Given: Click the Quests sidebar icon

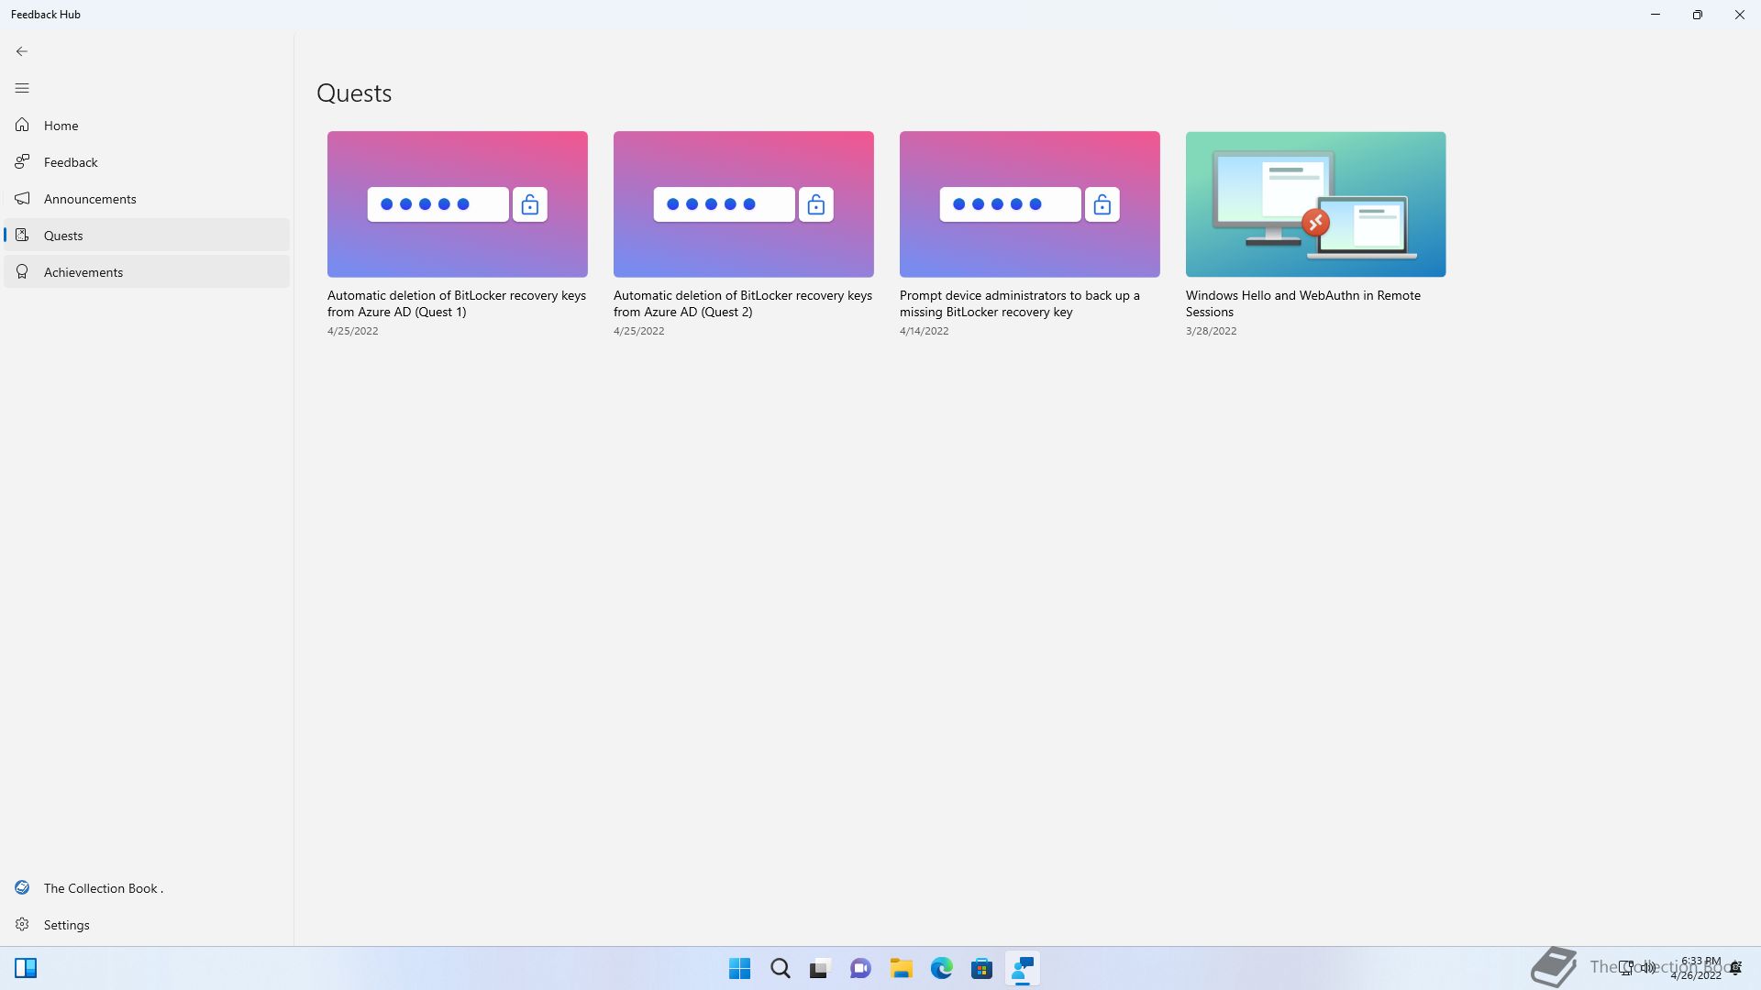Looking at the screenshot, I should coord(22,235).
